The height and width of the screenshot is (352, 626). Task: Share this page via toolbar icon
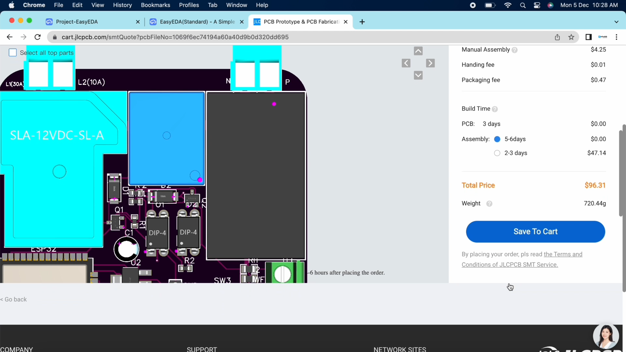[x=557, y=37]
